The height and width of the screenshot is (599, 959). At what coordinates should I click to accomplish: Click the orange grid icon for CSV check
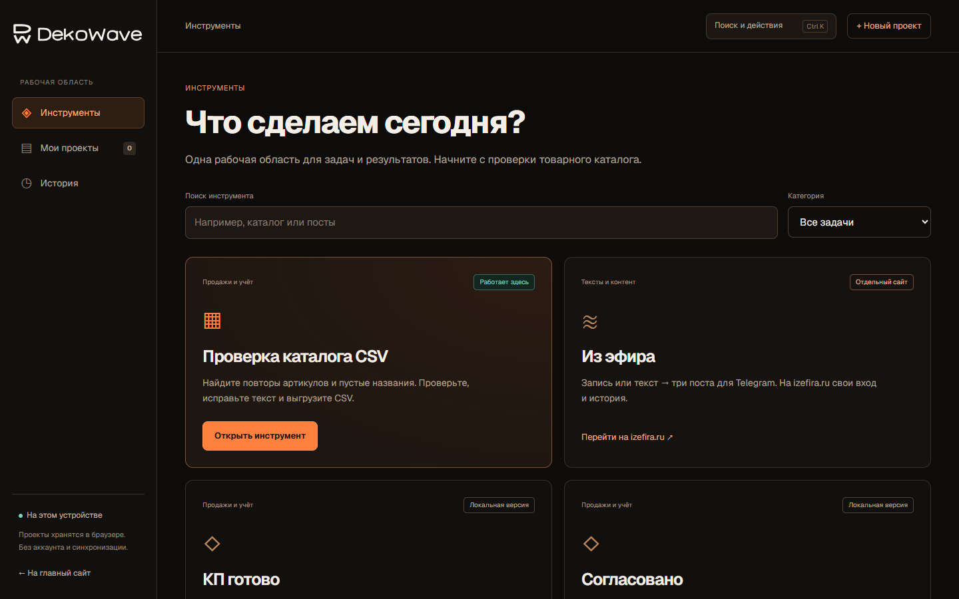(x=212, y=321)
